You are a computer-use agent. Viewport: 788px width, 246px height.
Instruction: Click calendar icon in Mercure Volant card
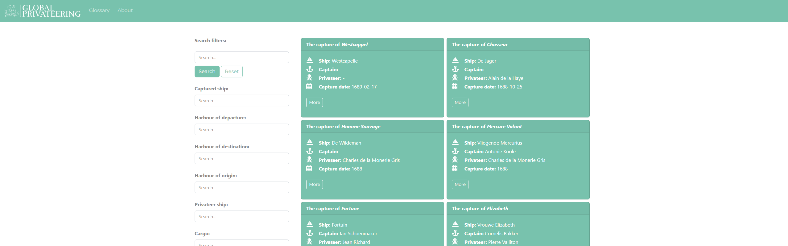point(455,168)
